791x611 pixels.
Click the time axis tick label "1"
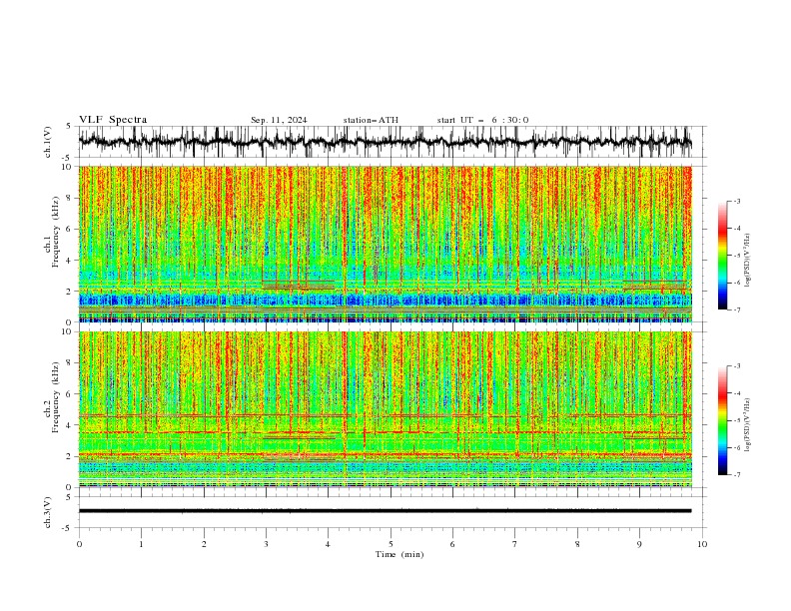tap(142, 544)
